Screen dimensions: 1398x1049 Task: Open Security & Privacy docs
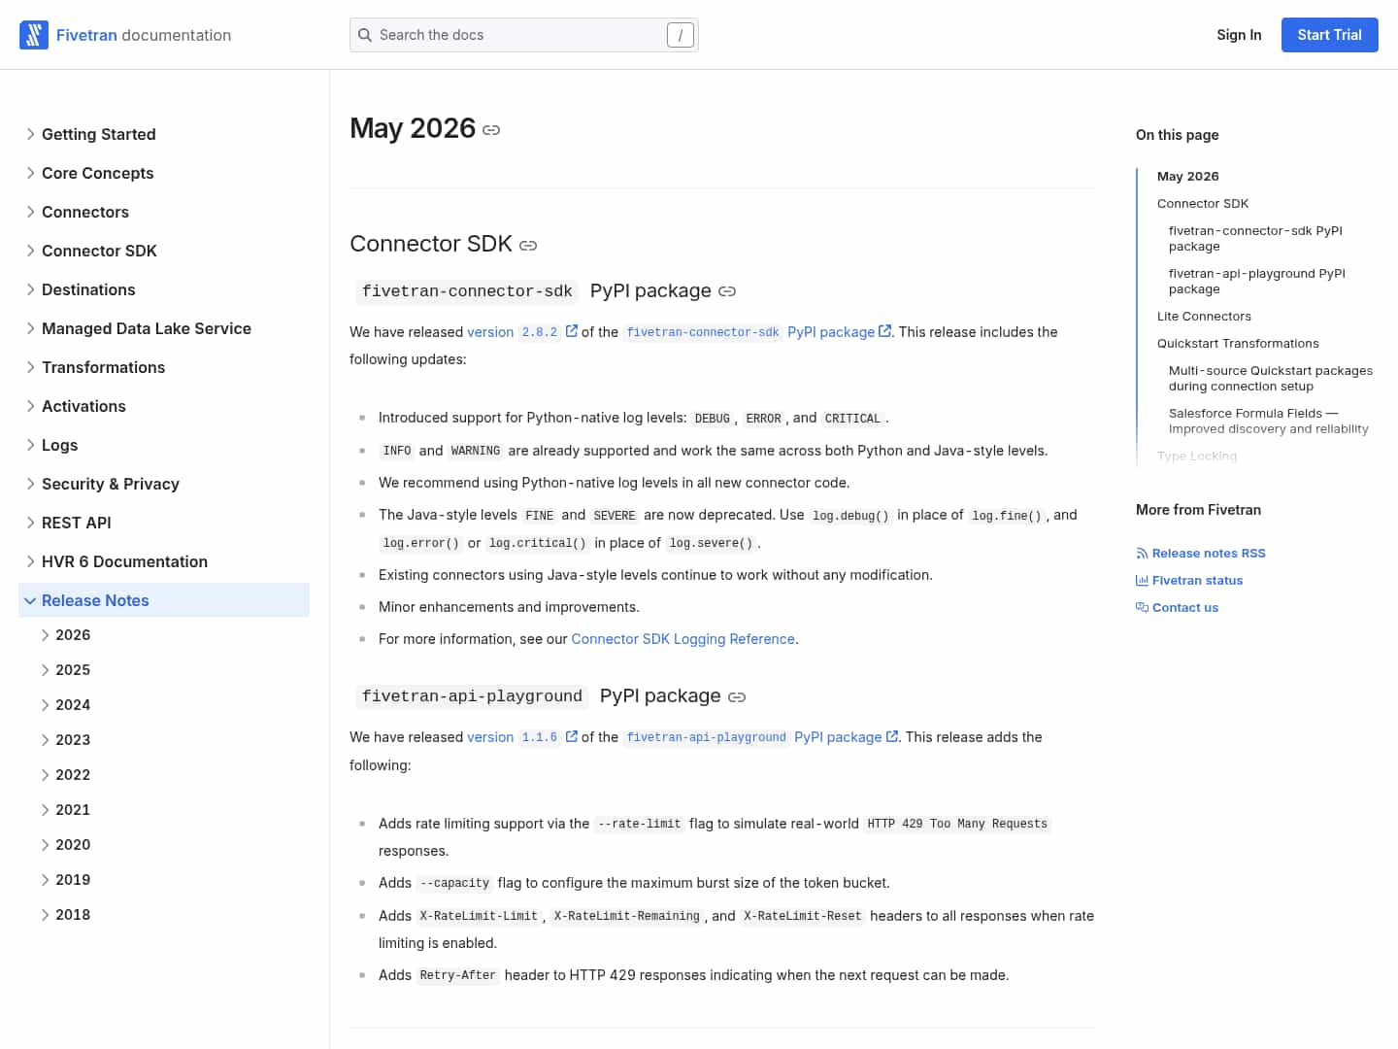(111, 484)
